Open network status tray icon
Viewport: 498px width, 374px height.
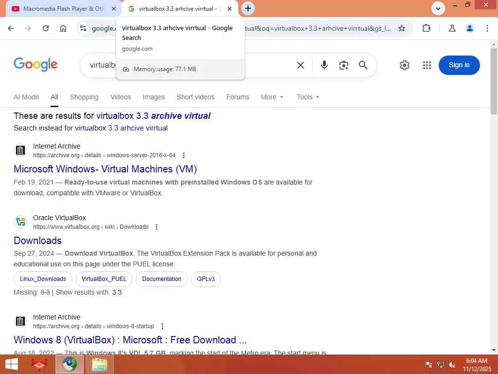[440, 364]
